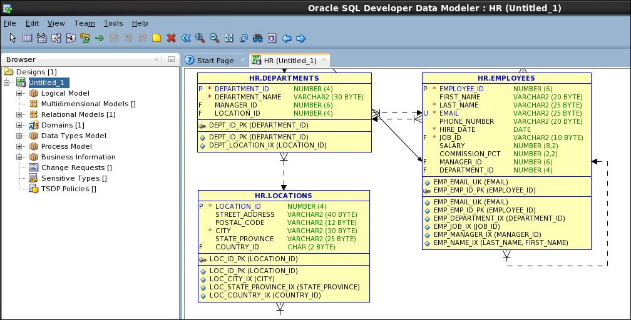Click the Zoom Out magnifier icon
Image resolution: width=631 pixels, height=320 pixels.
(214, 38)
